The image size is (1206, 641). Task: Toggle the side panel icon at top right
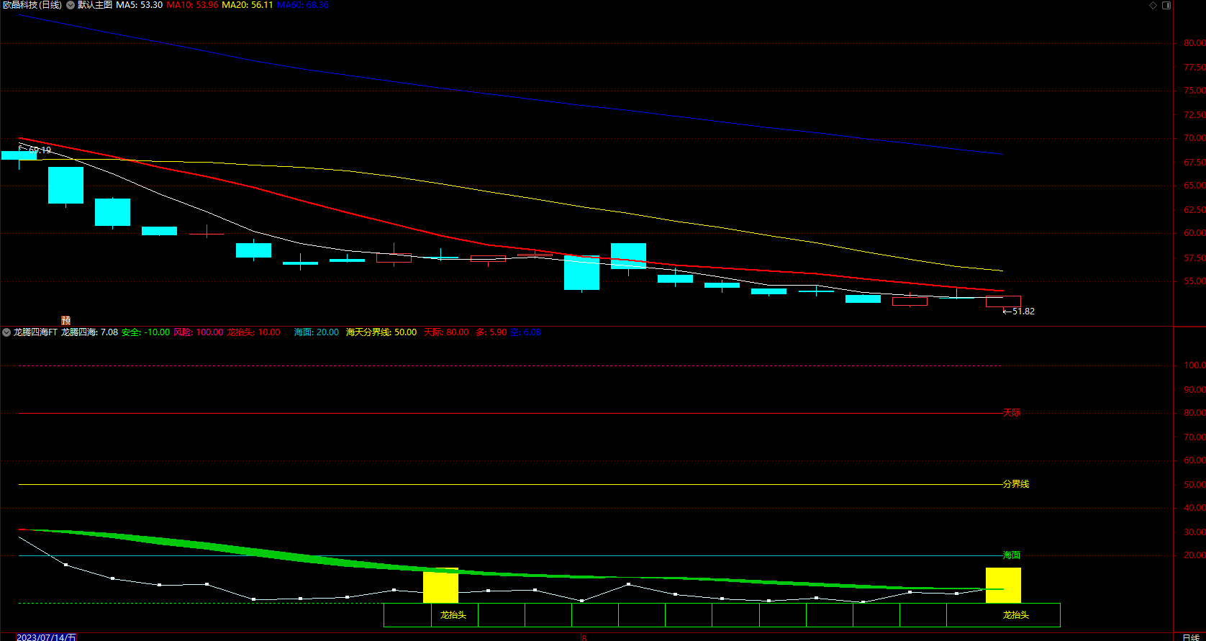coord(1166,5)
